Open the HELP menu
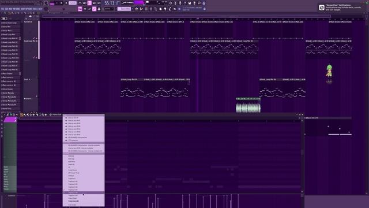 [40, 9]
